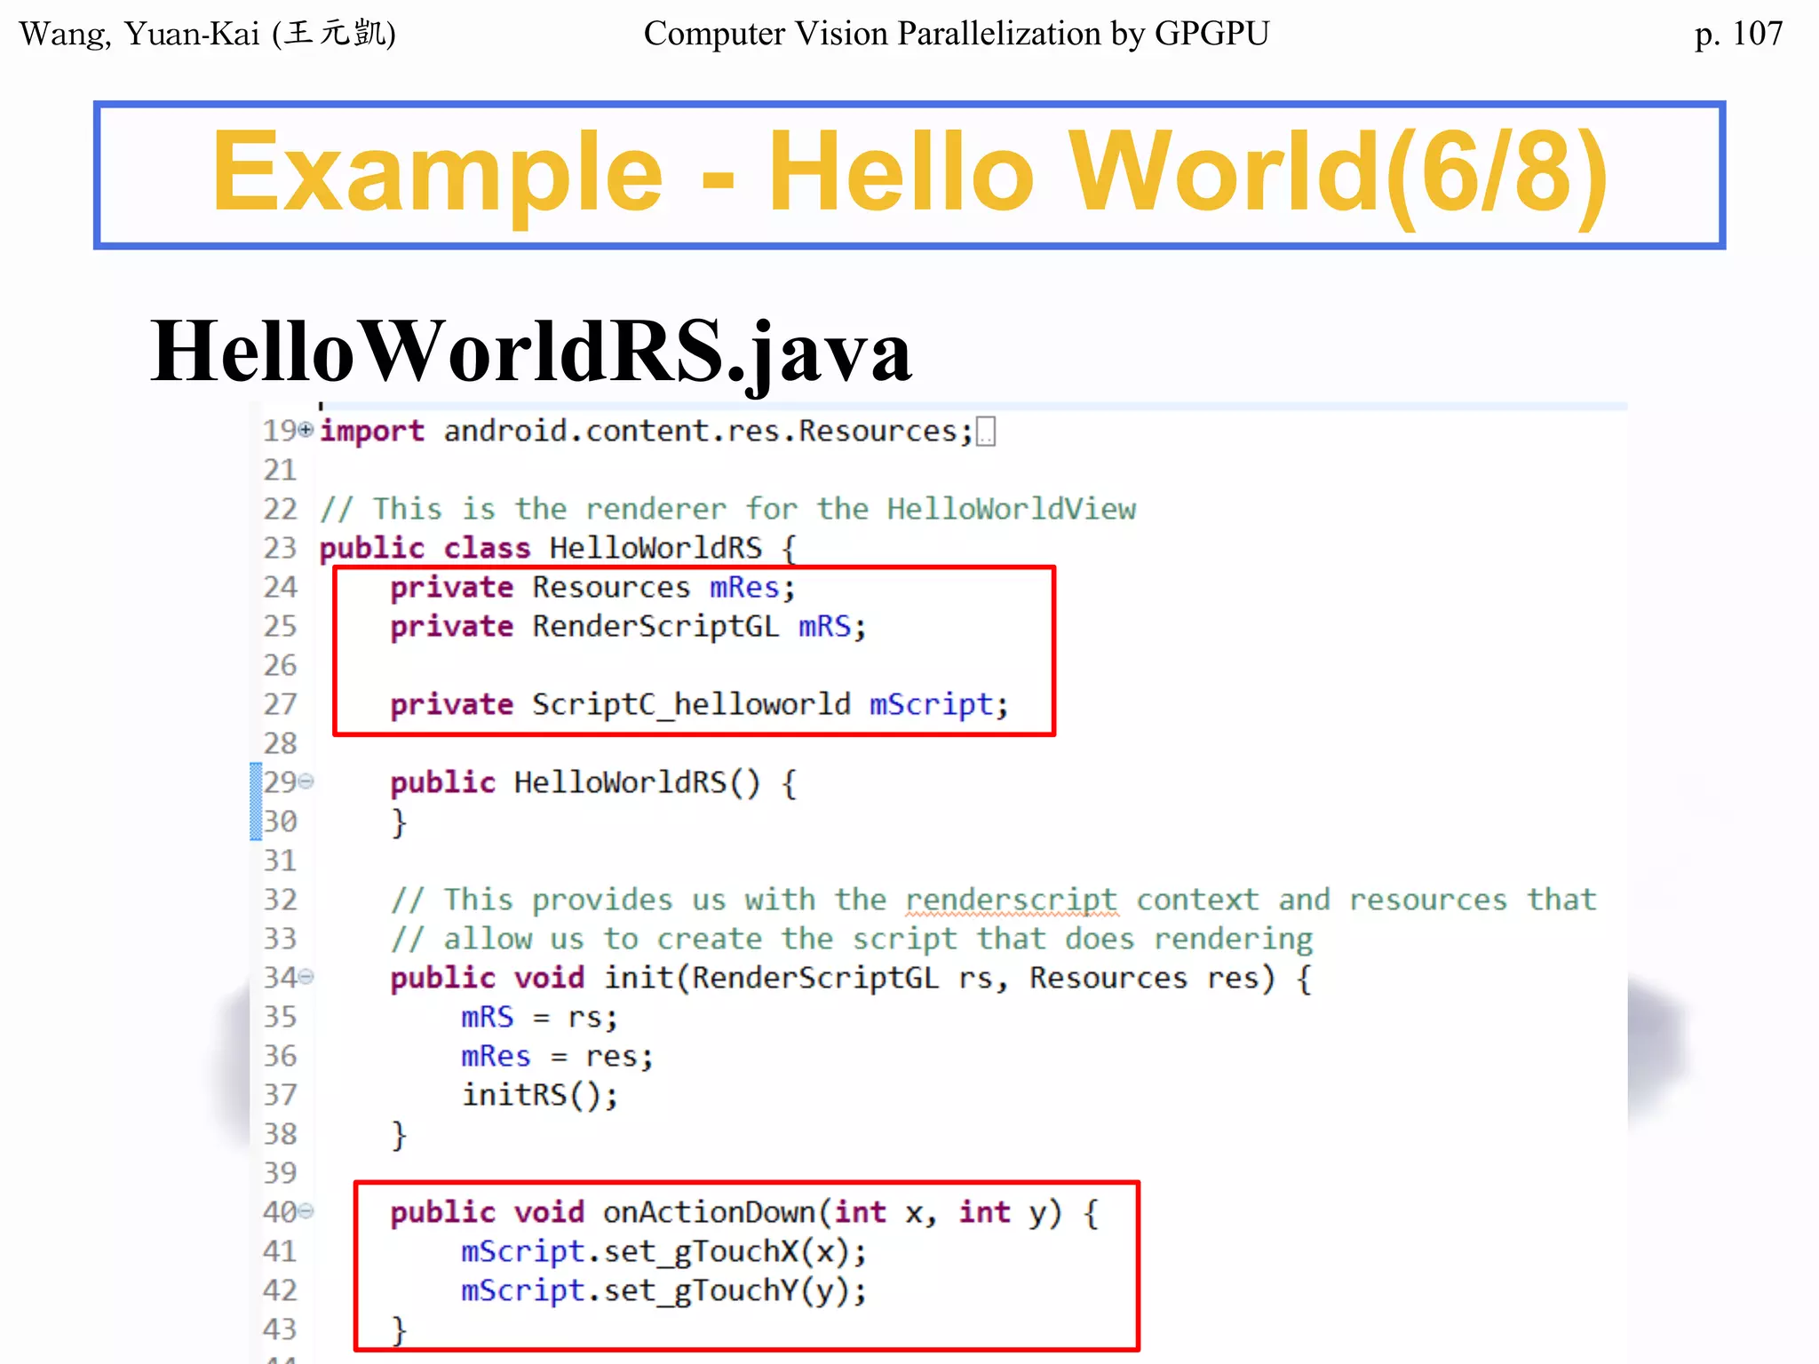The height and width of the screenshot is (1364, 1819).
Task: Click the folded-import box after Resources;
Action: pos(986,432)
